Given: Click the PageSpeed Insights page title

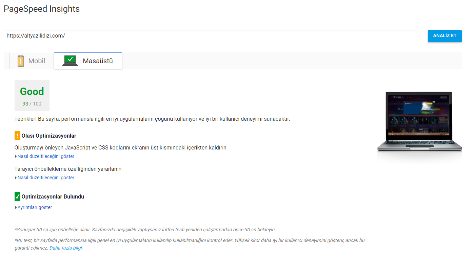Looking at the screenshot, I should [x=42, y=9].
